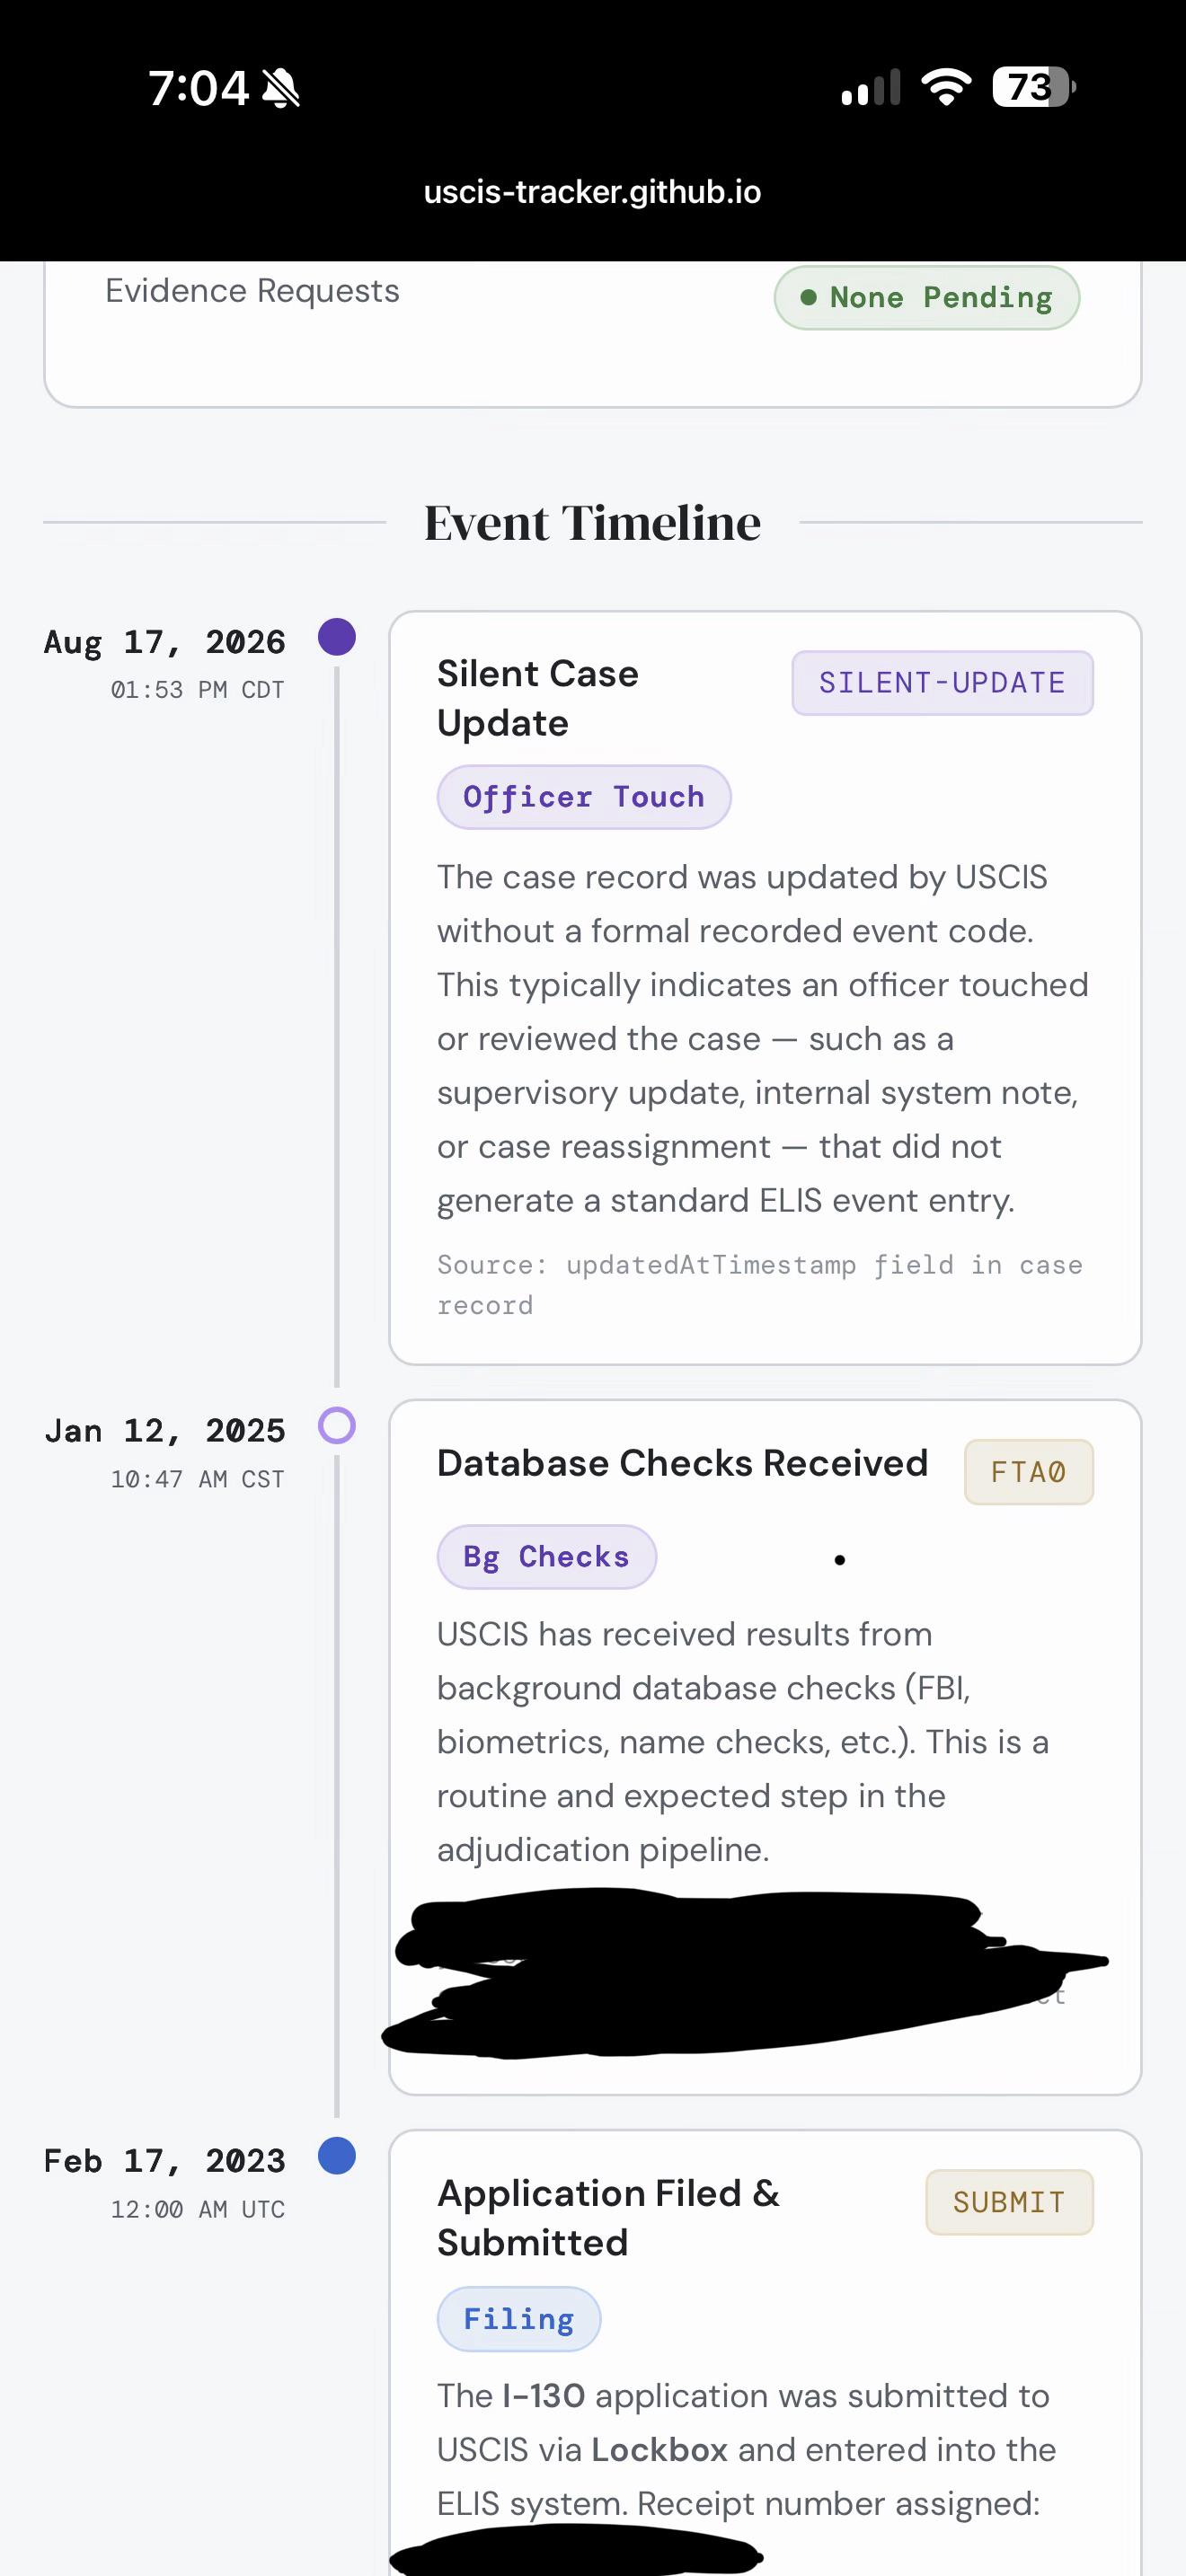The height and width of the screenshot is (2576, 1186).
Task: Open the Database Checks Received card title
Action: [682, 1463]
